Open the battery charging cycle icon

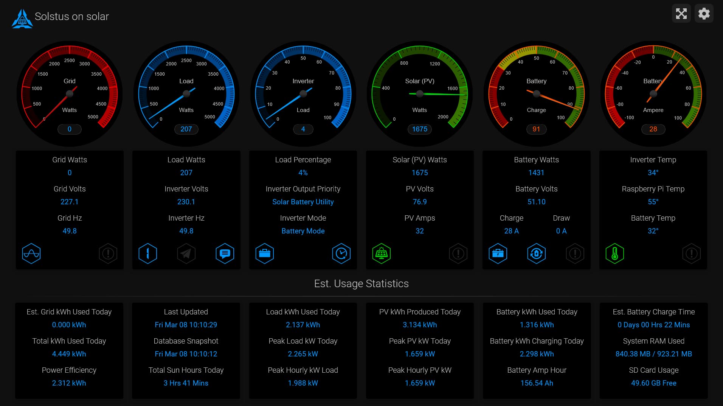[x=537, y=254]
